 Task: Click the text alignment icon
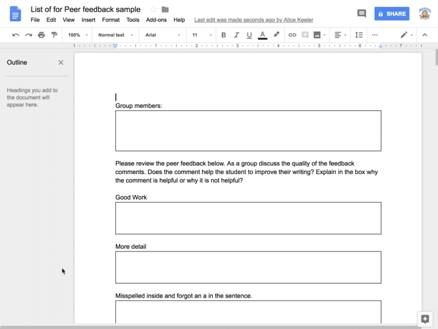tap(338, 35)
